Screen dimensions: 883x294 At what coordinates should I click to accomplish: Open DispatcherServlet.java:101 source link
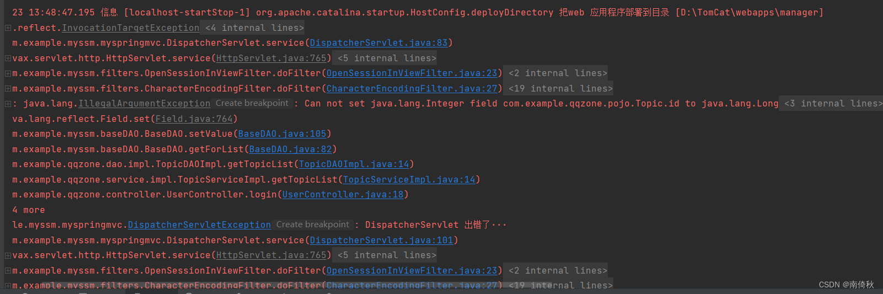(382, 240)
